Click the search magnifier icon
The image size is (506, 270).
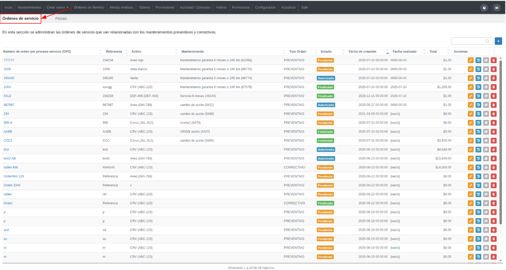point(487,41)
